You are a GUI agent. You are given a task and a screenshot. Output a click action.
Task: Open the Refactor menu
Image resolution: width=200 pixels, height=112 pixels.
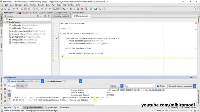pos(41,5)
